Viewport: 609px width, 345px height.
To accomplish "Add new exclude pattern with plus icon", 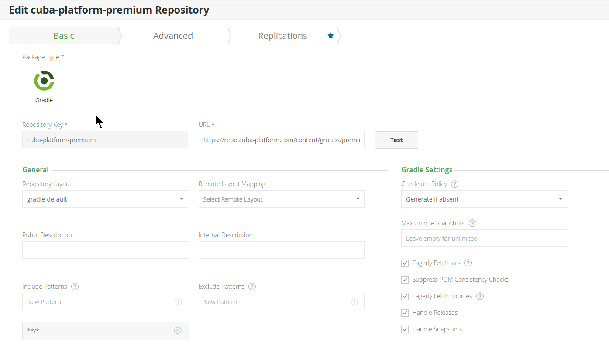I will (354, 302).
